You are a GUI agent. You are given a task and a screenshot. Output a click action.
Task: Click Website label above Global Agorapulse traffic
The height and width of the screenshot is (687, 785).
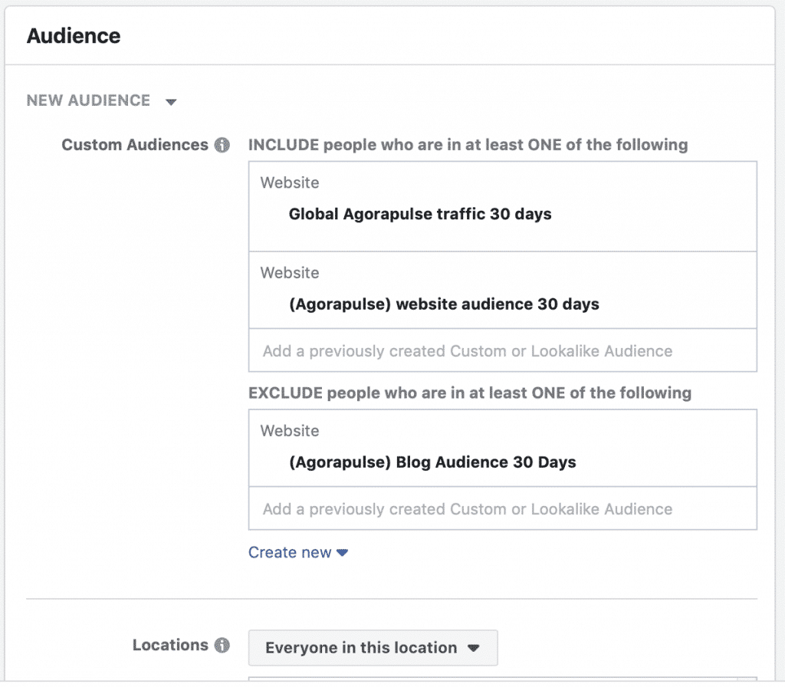(x=289, y=182)
